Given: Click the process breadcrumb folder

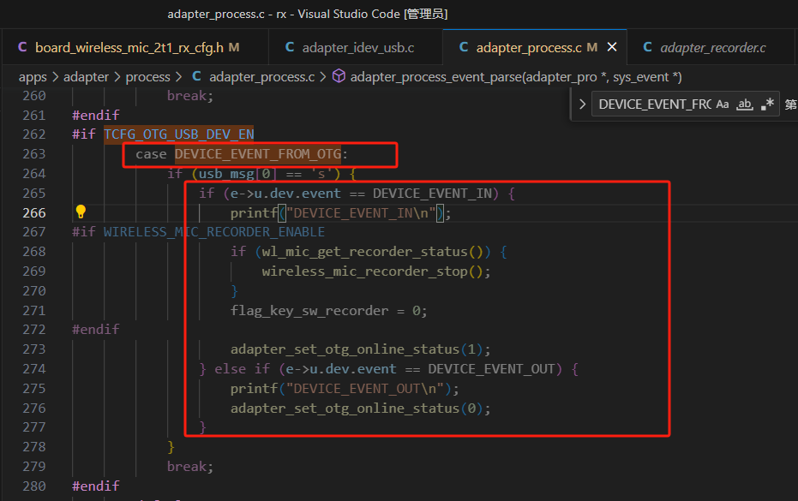Looking at the screenshot, I should (x=147, y=77).
